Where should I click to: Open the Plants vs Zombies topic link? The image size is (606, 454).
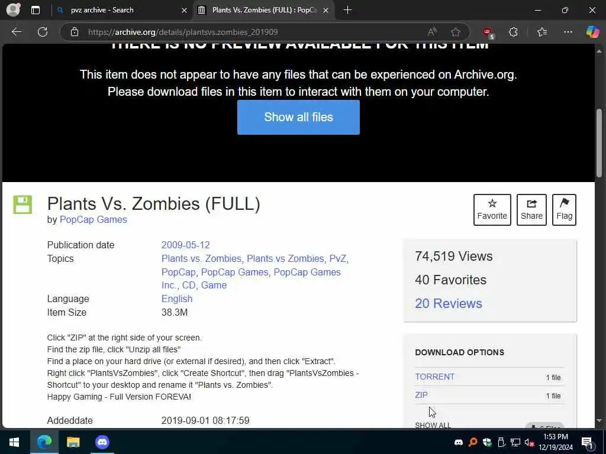(x=285, y=259)
